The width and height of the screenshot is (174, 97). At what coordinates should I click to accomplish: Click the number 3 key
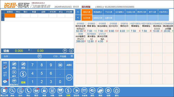pyautogui.click(x=51, y=82)
